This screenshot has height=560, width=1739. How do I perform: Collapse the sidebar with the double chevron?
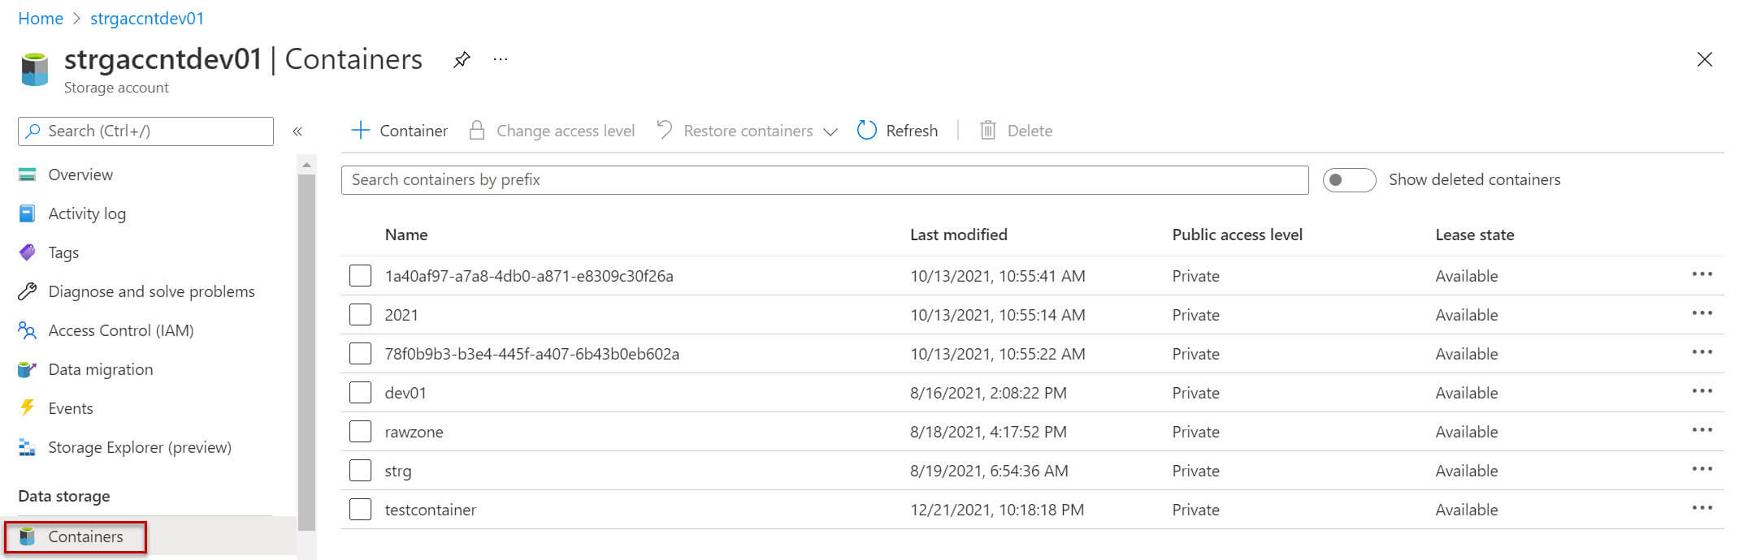[x=297, y=131]
